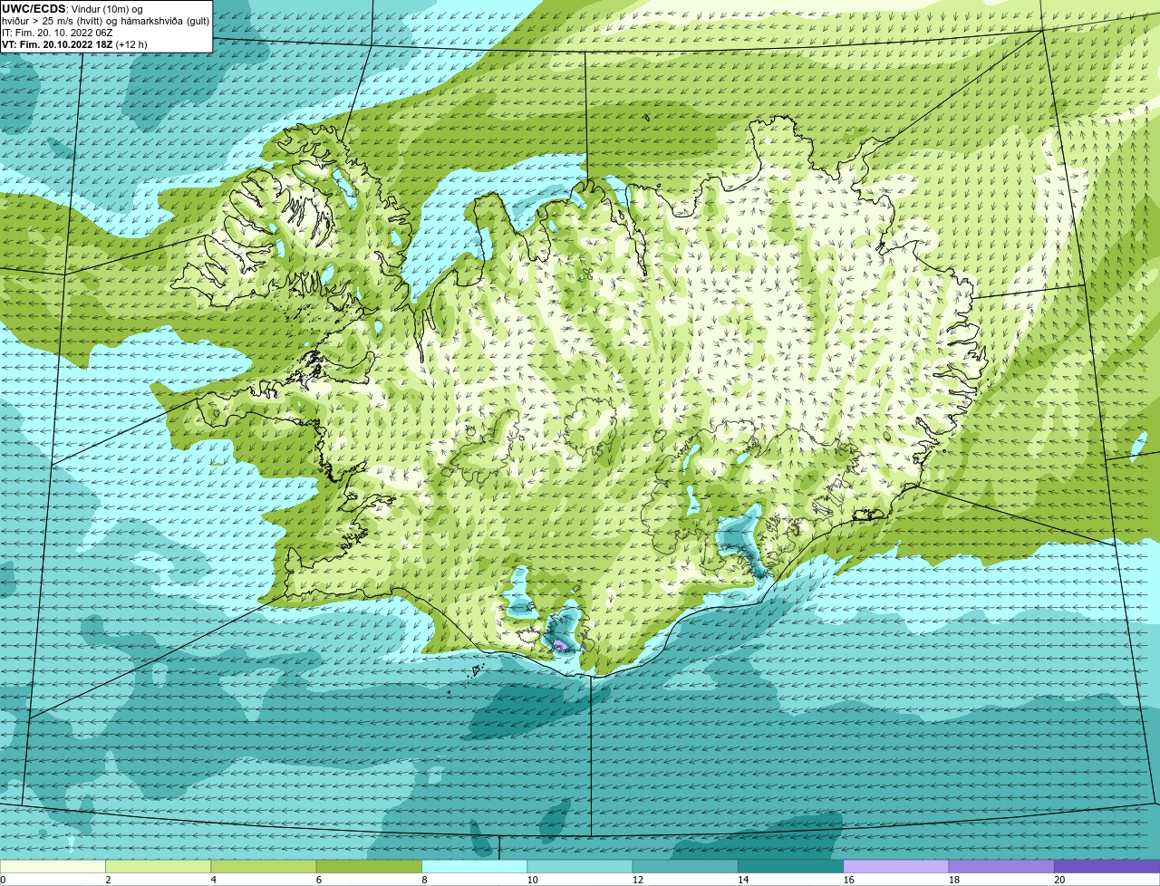
Task: Click the light green 2–4 m/s swatch
Action: pyautogui.click(x=159, y=866)
